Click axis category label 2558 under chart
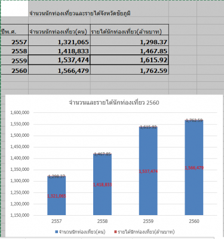Viewport: 224px width, 239px height. point(102,221)
